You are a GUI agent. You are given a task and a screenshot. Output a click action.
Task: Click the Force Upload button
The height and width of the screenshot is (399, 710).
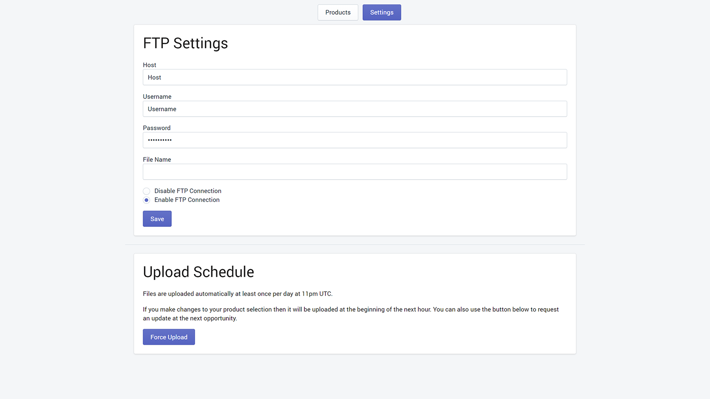tap(169, 337)
